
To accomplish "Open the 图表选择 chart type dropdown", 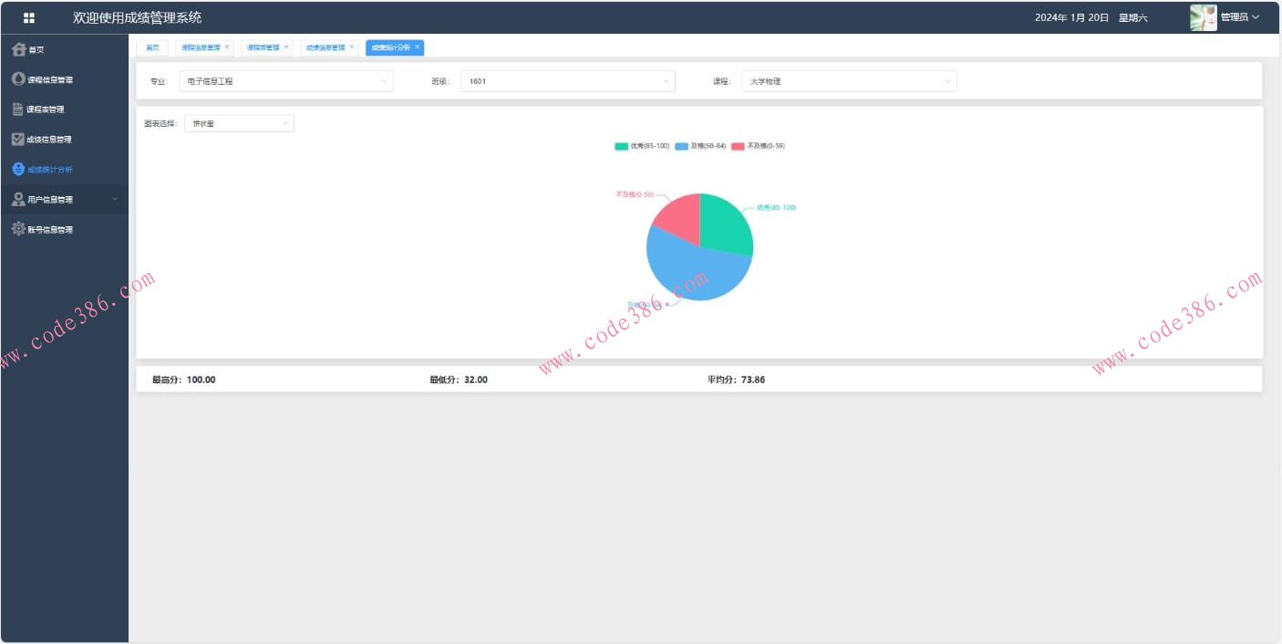I will click(239, 123).
